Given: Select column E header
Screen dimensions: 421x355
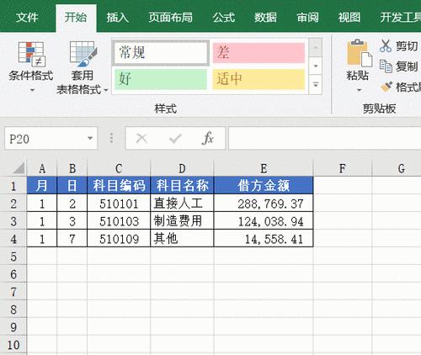Looking at the screenshot, I should click(x=264, y=168).
